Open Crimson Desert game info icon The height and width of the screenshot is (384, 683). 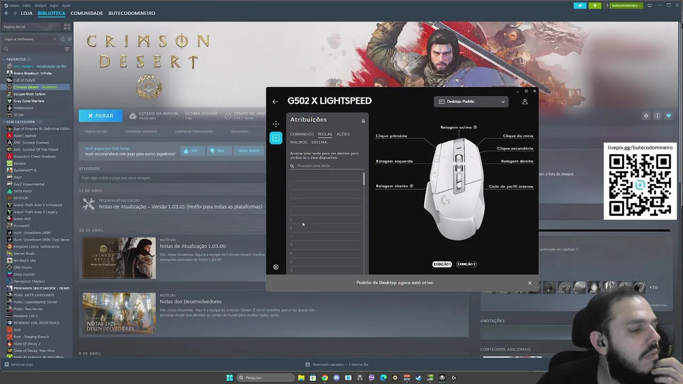tap(657, 116)
